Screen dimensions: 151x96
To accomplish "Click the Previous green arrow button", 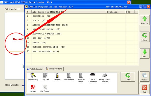I will (144, 20).
